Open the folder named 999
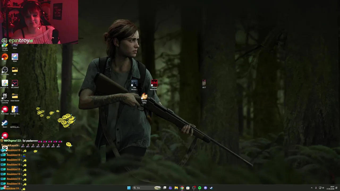 [x=15, y=71]
